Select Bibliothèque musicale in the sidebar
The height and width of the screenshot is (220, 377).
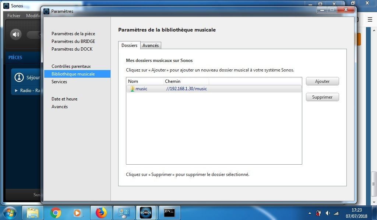click(77, 74)
